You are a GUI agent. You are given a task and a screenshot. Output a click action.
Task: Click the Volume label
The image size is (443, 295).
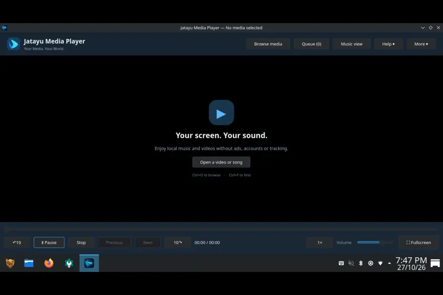[344, 242]
